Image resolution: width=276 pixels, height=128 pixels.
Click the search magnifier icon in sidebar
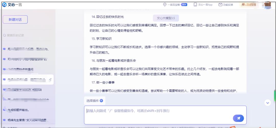[5, 36]
